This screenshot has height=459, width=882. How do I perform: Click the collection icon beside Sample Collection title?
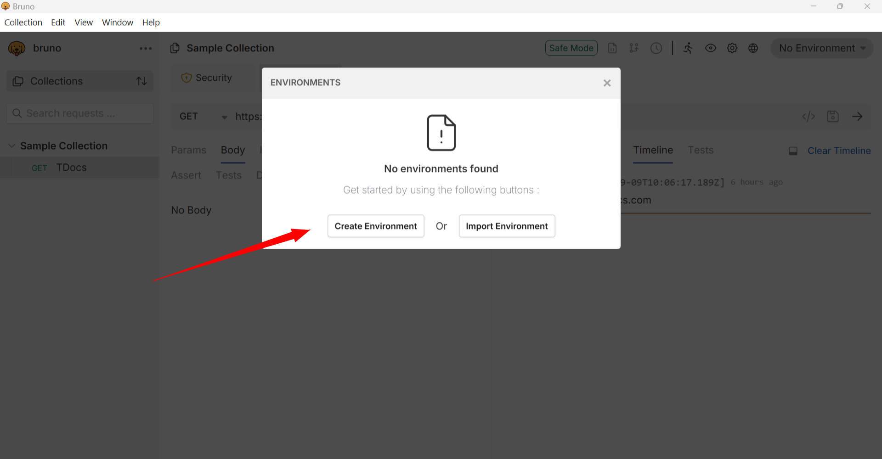pyautogui.click(x=175, y=48)
